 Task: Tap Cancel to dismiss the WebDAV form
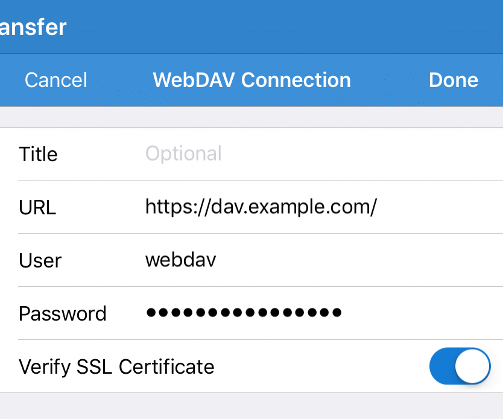[x=55, y=80]
